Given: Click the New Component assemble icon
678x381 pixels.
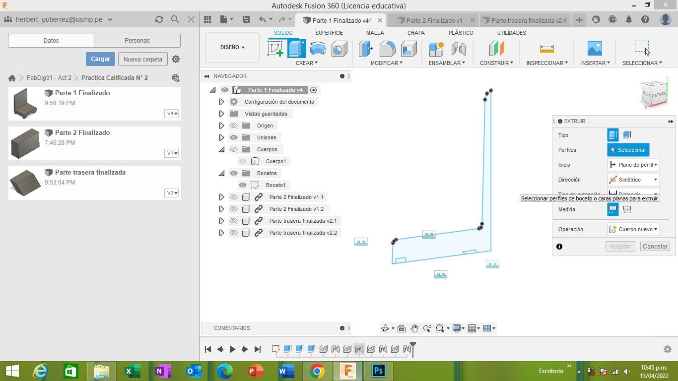Looking at the screenshot, I should tap(437, 48).
